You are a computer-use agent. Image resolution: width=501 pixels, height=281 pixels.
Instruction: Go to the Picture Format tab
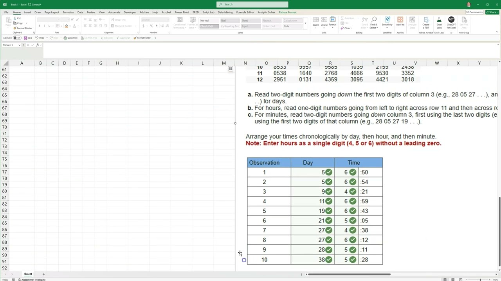288,12
